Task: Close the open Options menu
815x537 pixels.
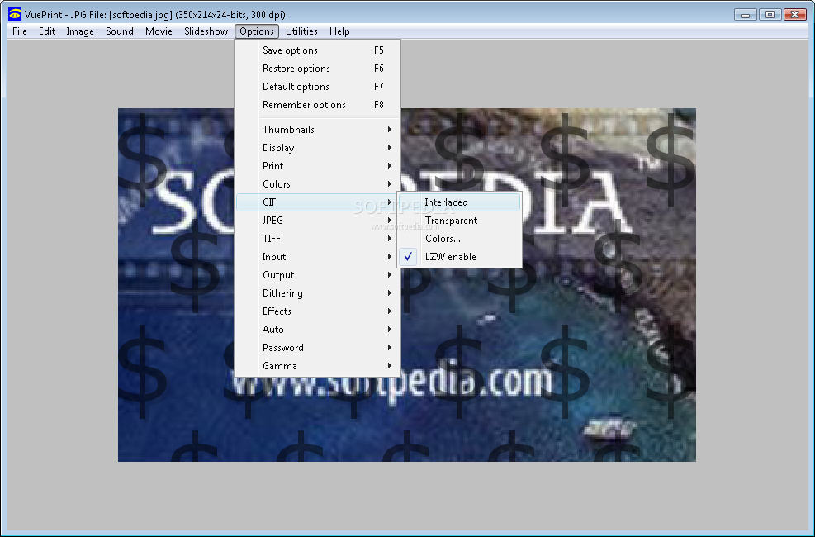Action: 257,31
